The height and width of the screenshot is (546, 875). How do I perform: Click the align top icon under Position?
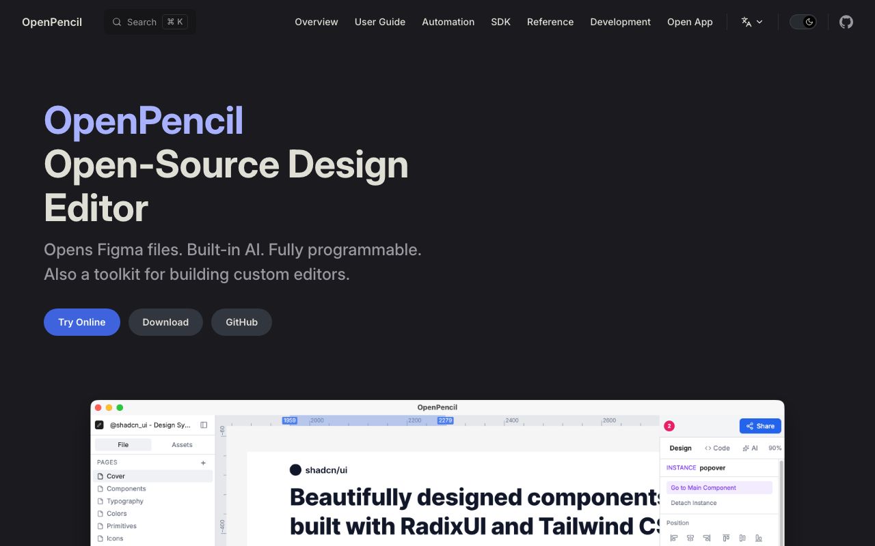coord(726,538)
